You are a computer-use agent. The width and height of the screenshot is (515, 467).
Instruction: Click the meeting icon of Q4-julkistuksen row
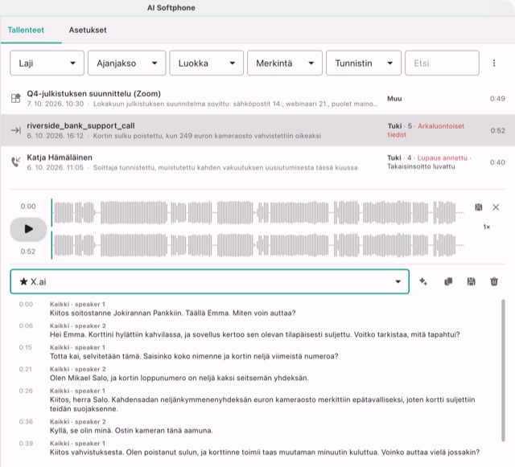(16, 98)
